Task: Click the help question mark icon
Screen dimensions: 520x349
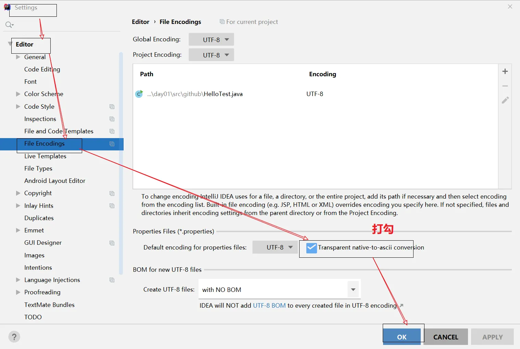Action: (14, 337)
